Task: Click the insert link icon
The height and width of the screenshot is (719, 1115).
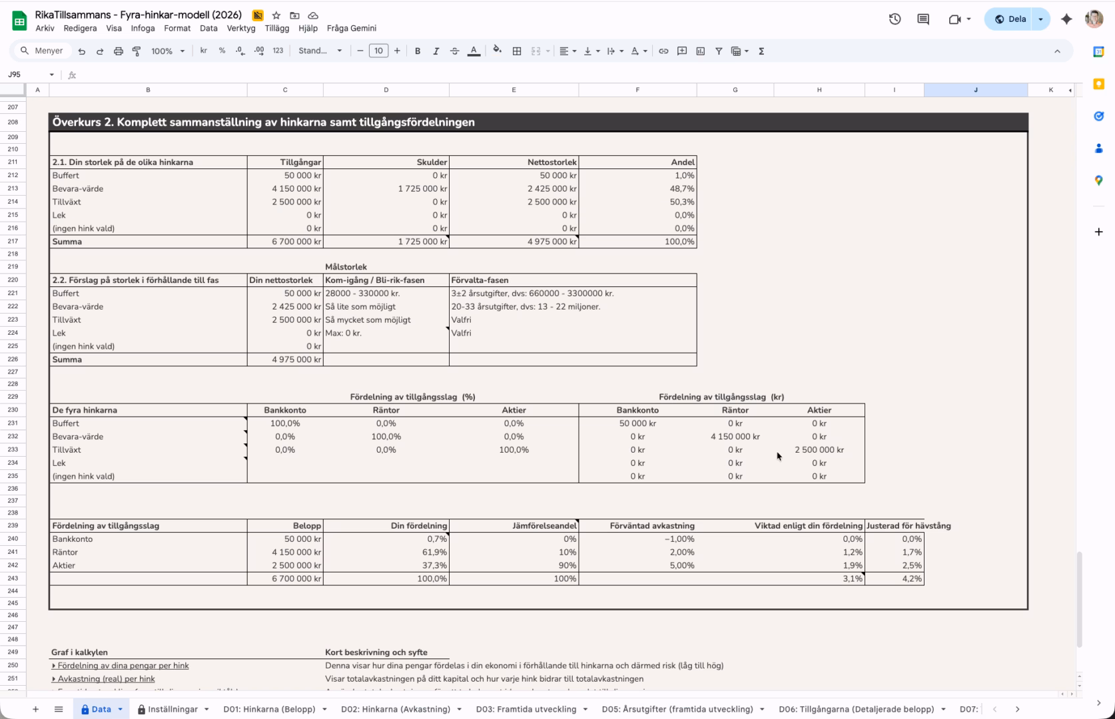Action: (663, 51)
